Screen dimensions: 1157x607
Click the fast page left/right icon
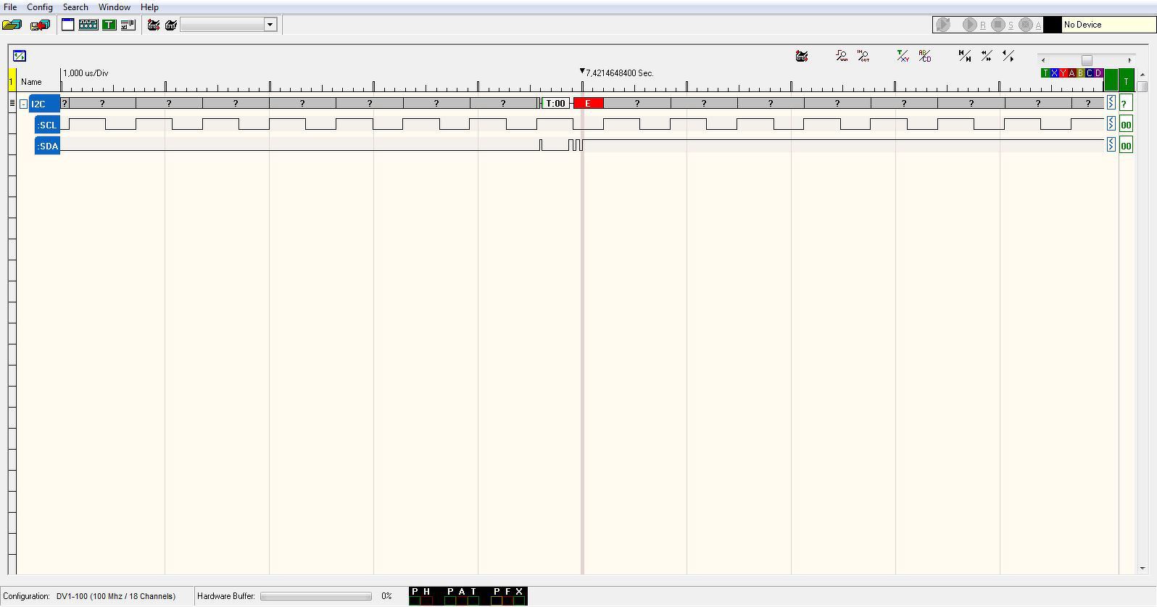point(986,56)
